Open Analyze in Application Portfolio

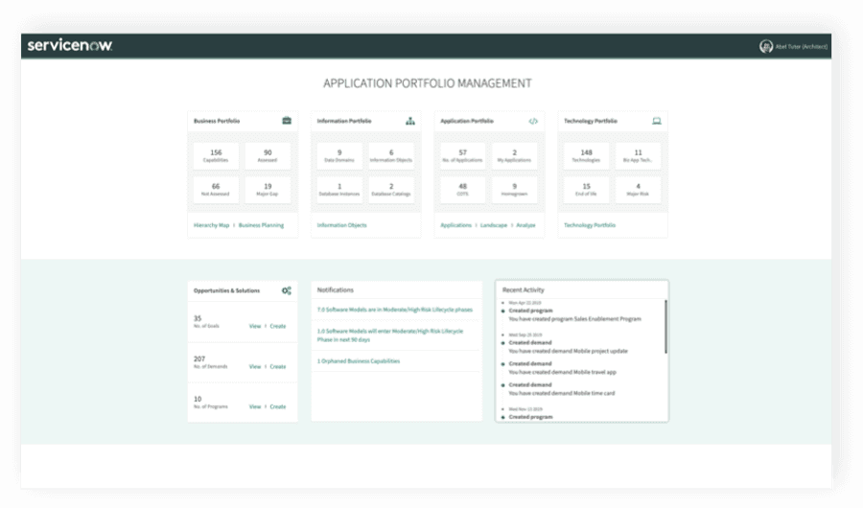[526, 225]
